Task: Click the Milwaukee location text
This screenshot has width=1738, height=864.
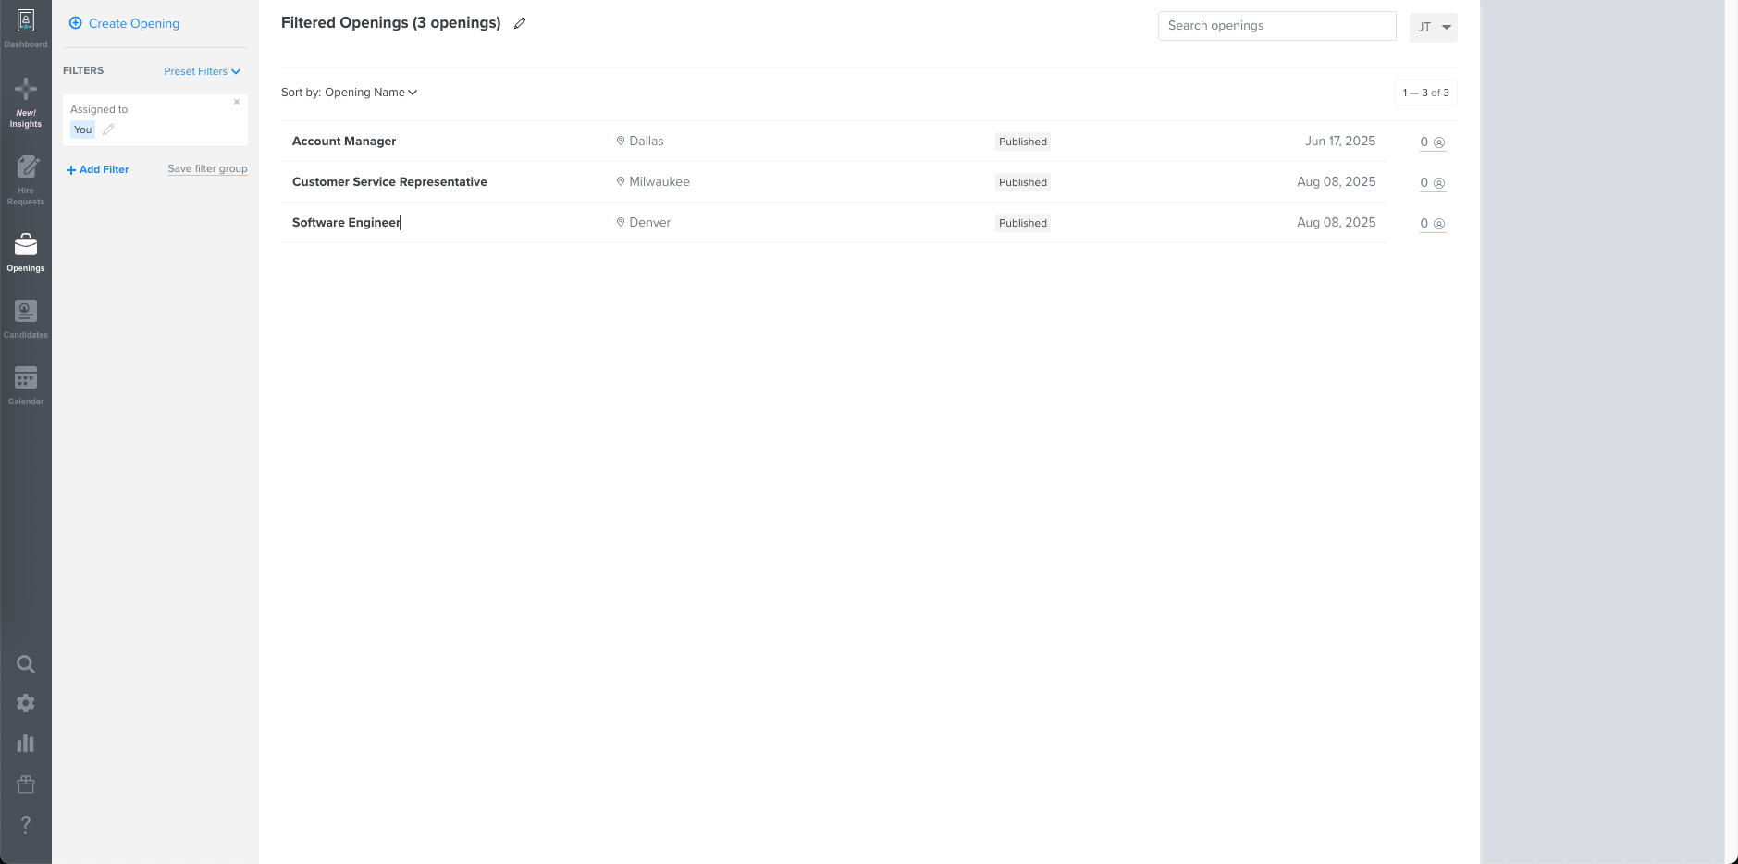Action: click(x=659, y=181)
